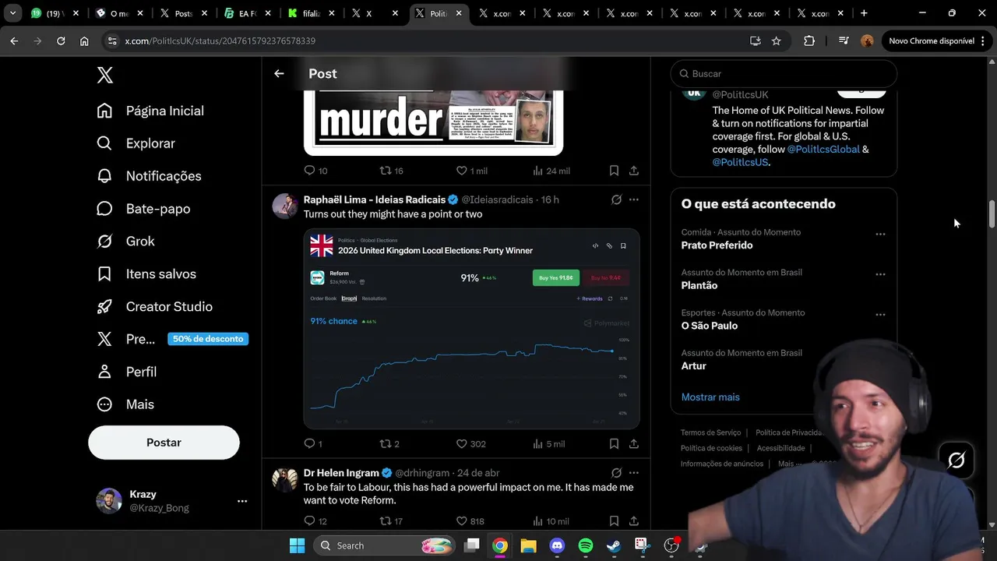Open Spotify from the taskbar
This screenshot has width=997, height=561.
(586, 545)
